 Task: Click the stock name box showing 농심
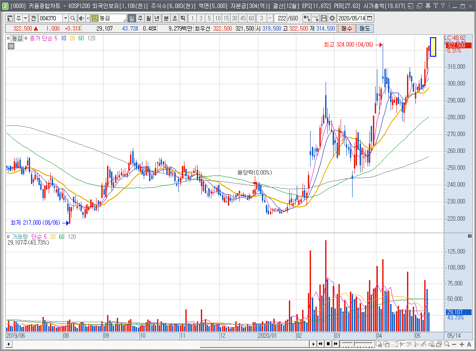109,18
